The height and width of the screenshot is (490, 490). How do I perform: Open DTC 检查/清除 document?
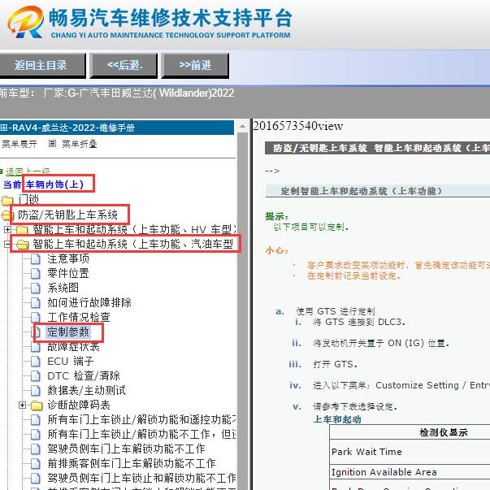84,375
